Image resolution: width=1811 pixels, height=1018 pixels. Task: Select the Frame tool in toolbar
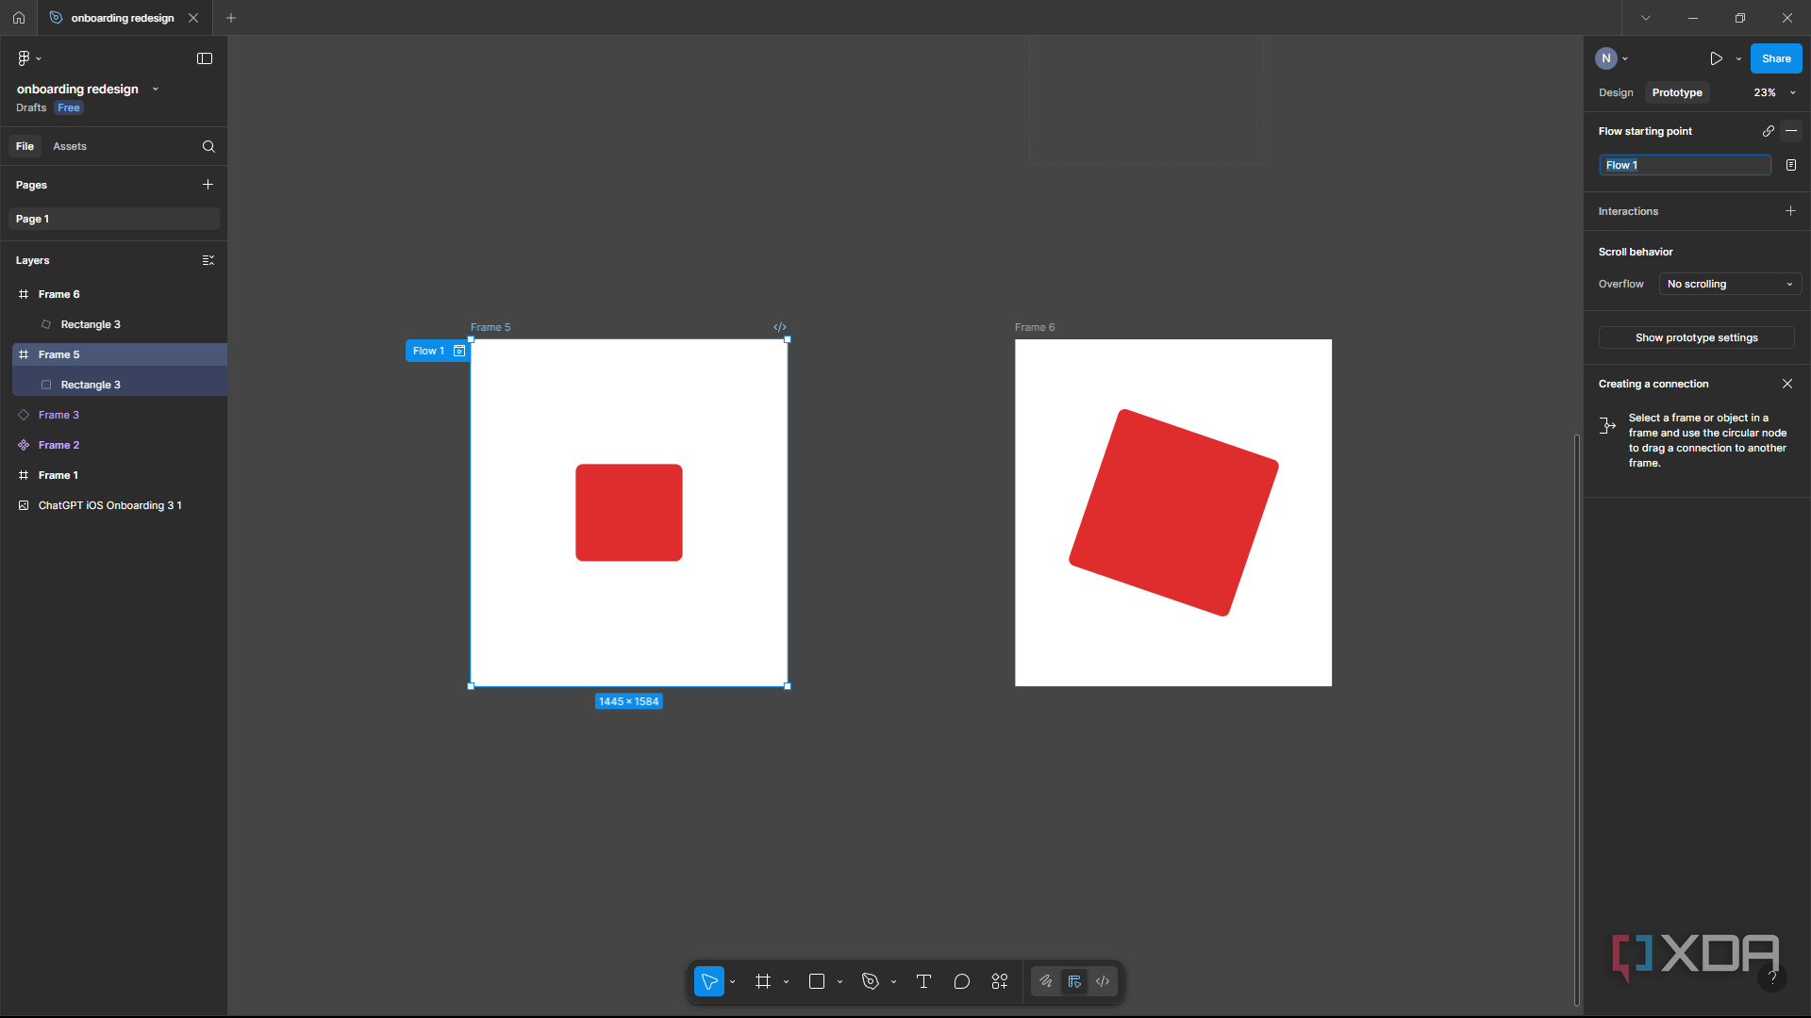(x=763, y=981)
